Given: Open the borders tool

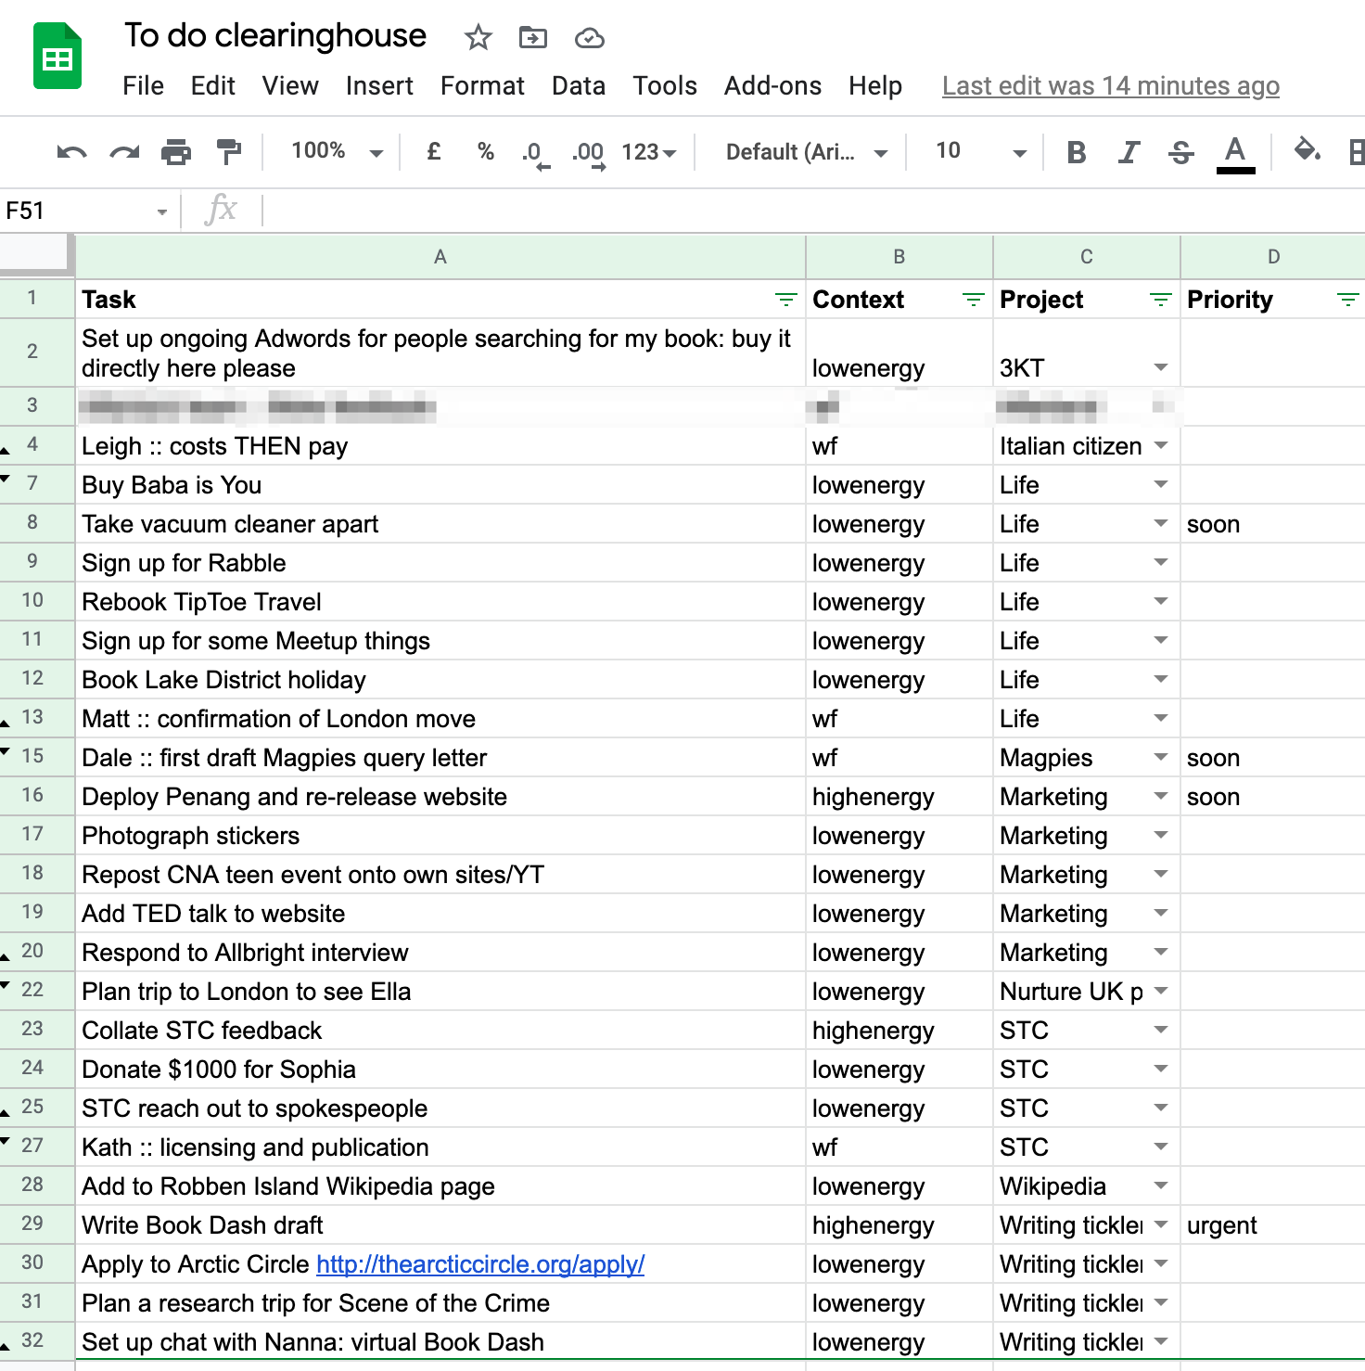Looking at the screenshot, I should 1356,152.
